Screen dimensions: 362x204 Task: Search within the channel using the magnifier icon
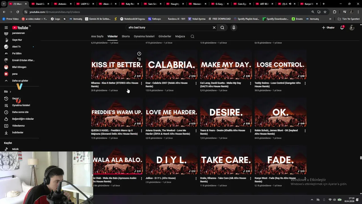coord(192,36)
